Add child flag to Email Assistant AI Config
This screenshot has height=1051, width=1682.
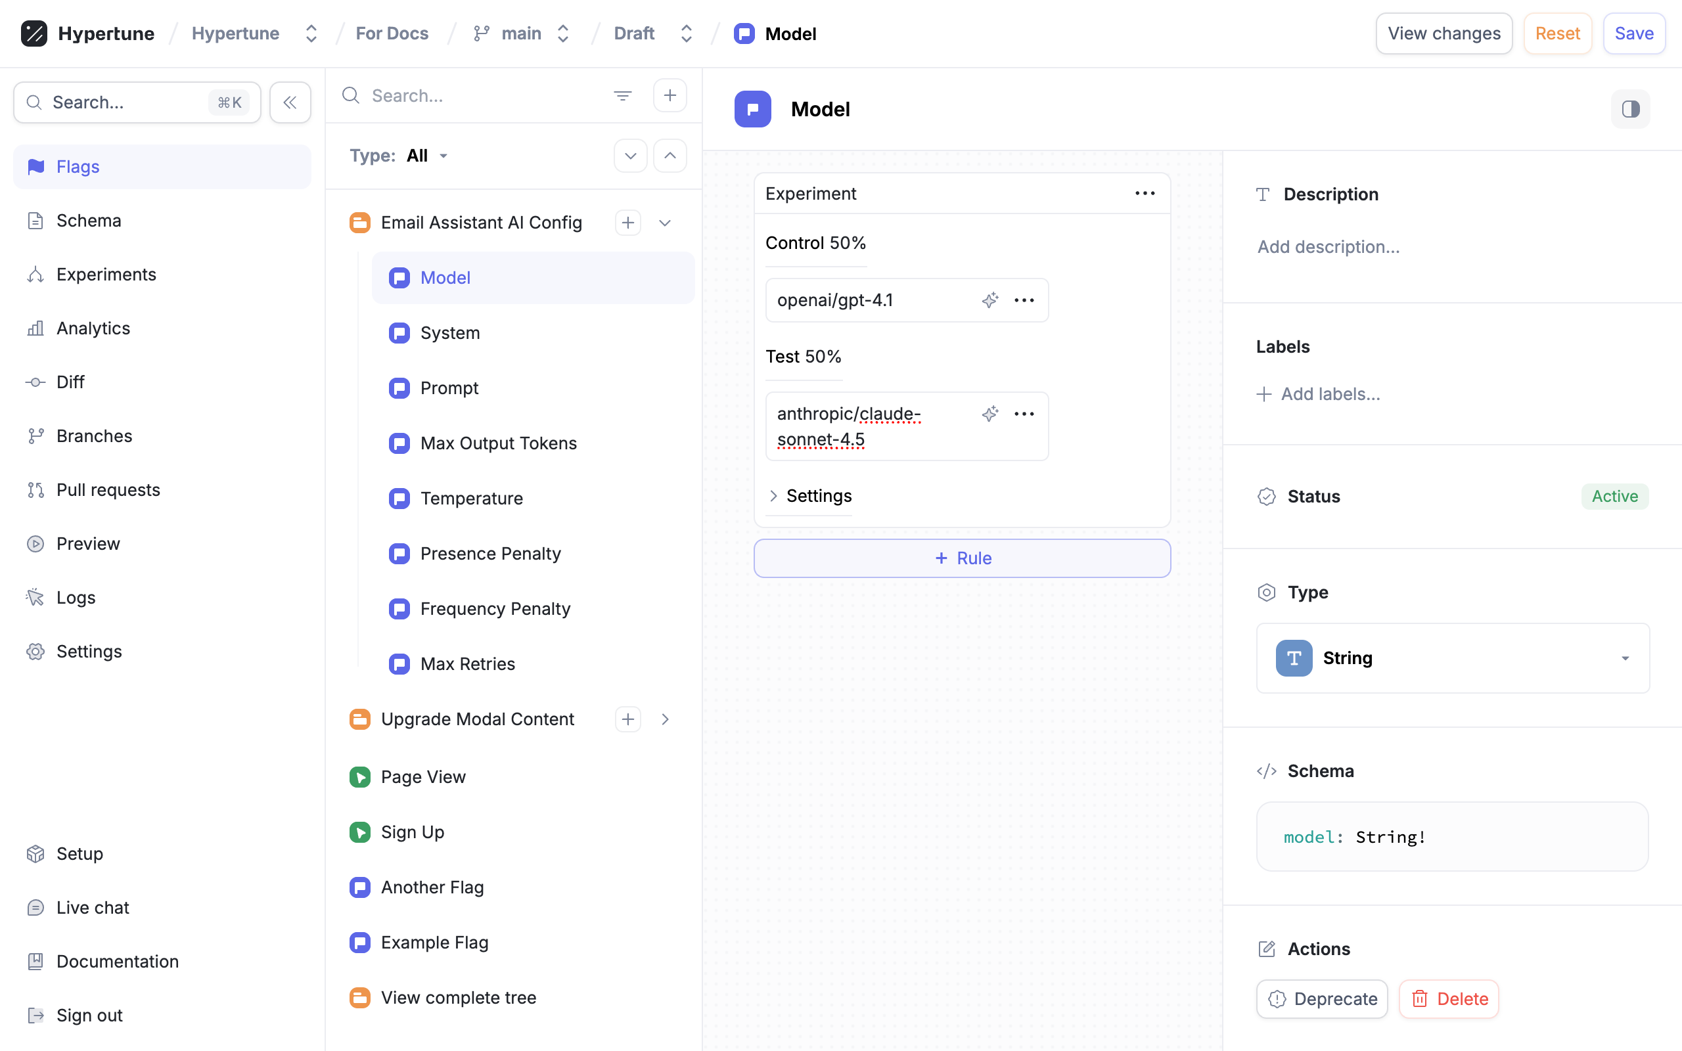coord(627,223)
